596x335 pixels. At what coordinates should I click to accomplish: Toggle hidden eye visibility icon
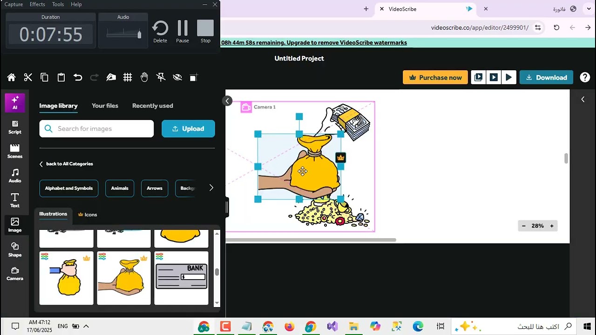click(177, 78)
